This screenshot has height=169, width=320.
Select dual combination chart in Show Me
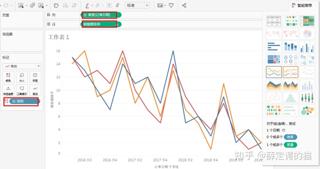coord(307,85)
